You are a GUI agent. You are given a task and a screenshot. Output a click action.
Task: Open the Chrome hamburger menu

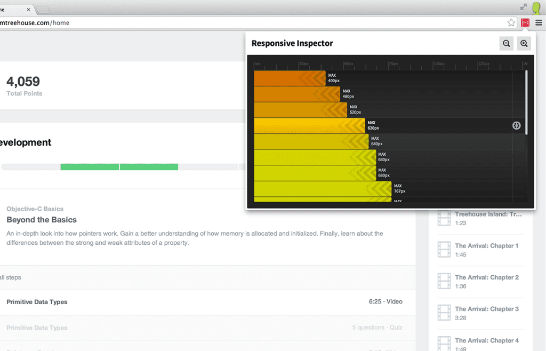[538, 22]
